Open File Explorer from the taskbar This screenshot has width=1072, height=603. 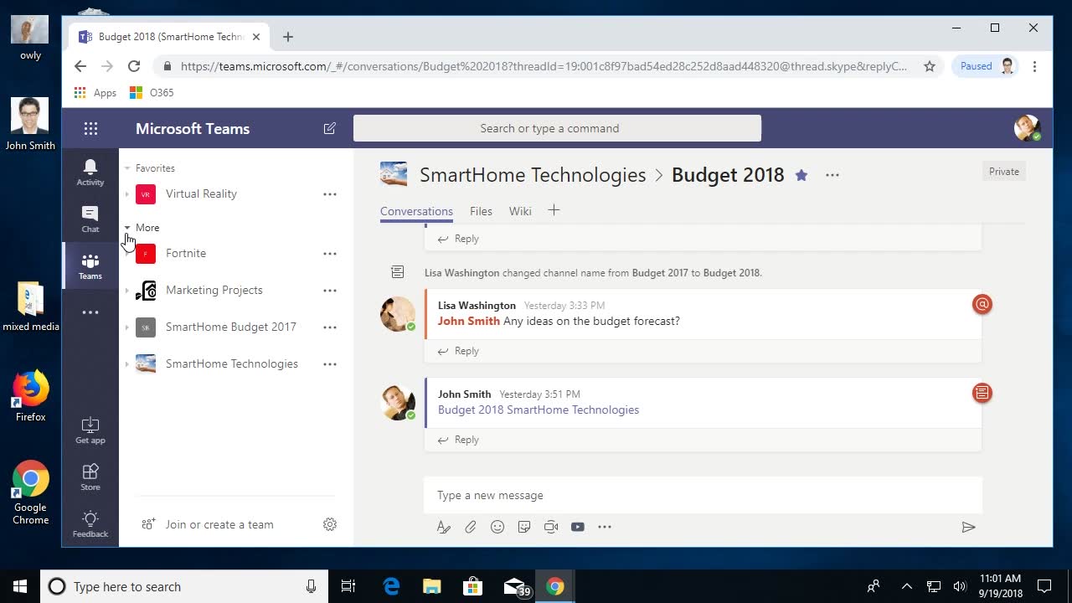tap(431, 586)
